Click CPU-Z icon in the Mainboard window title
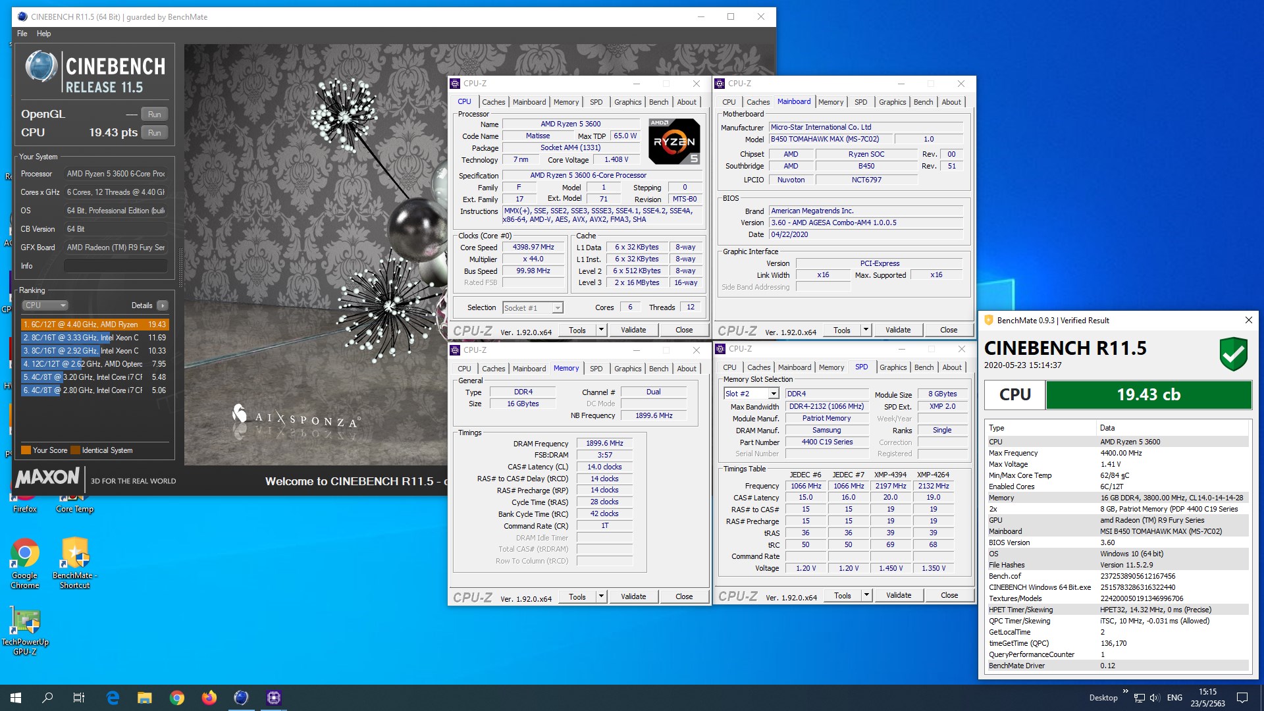Viewport: 1264px width, 711px height. [x=720, y=84]
